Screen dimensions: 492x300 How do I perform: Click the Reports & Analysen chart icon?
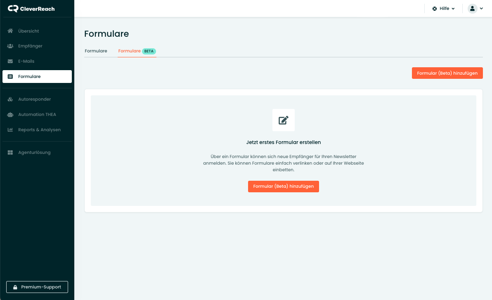tap(10, 130)
